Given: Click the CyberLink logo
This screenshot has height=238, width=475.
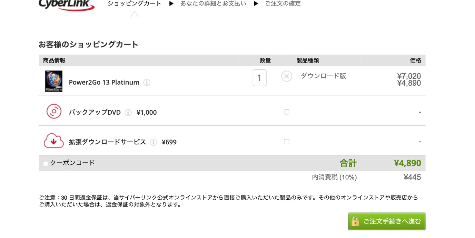Looking at the screenshot, I should pyautogui.click(x=67, y=5).
